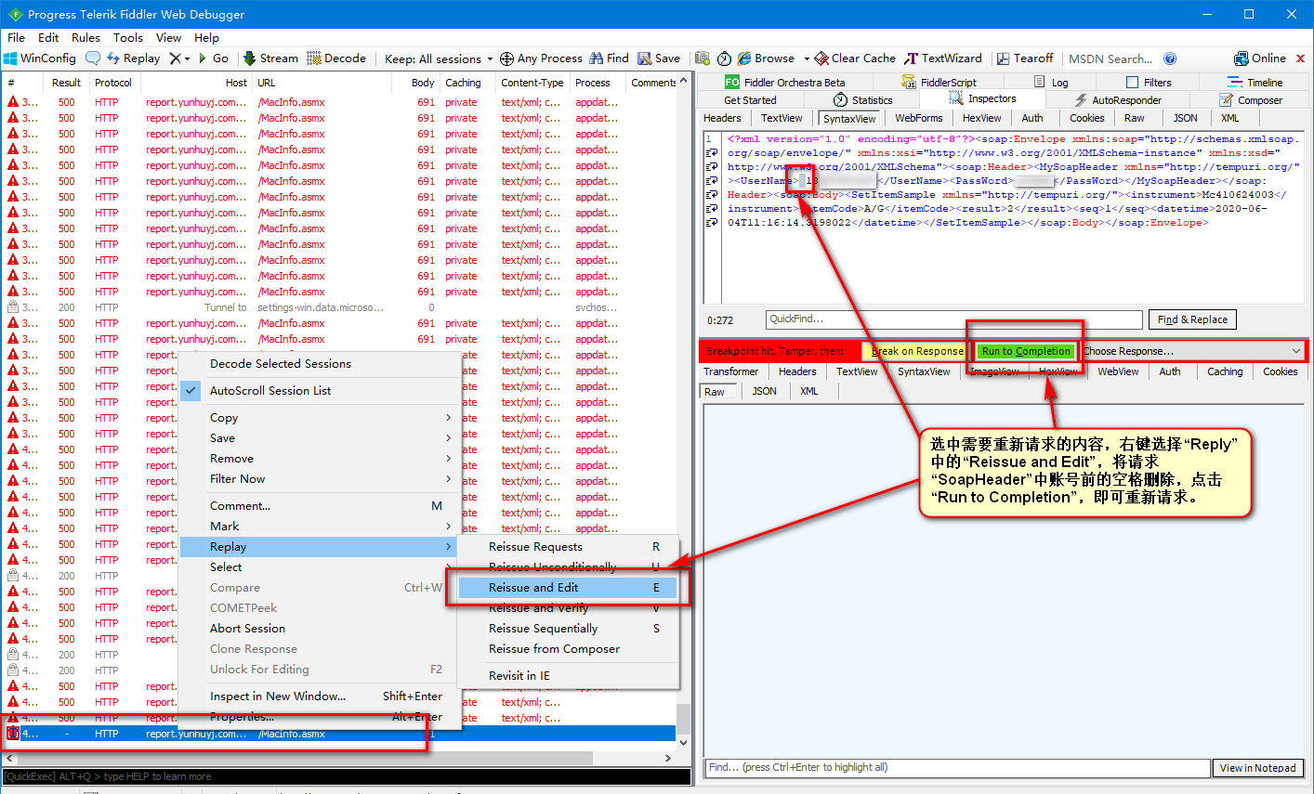The image size is (1314, 794).
Task: Choose Abort Session menu item
Action: coord(320,629)
